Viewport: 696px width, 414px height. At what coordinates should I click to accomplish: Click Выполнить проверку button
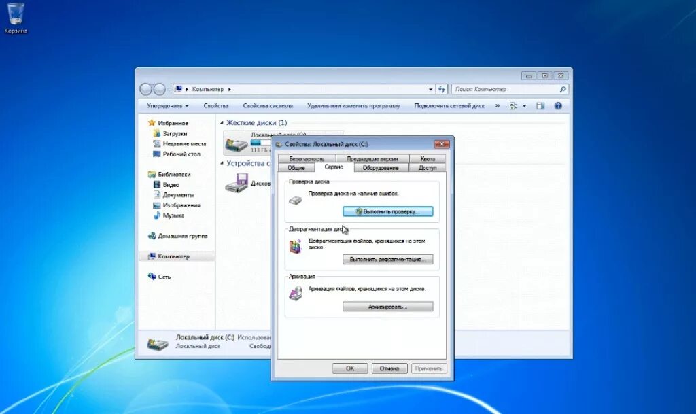pos(388,211)
